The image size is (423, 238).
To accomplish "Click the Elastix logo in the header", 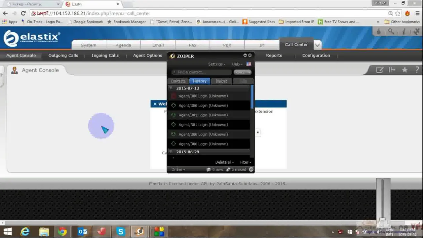I will click(x=32, y=38).
